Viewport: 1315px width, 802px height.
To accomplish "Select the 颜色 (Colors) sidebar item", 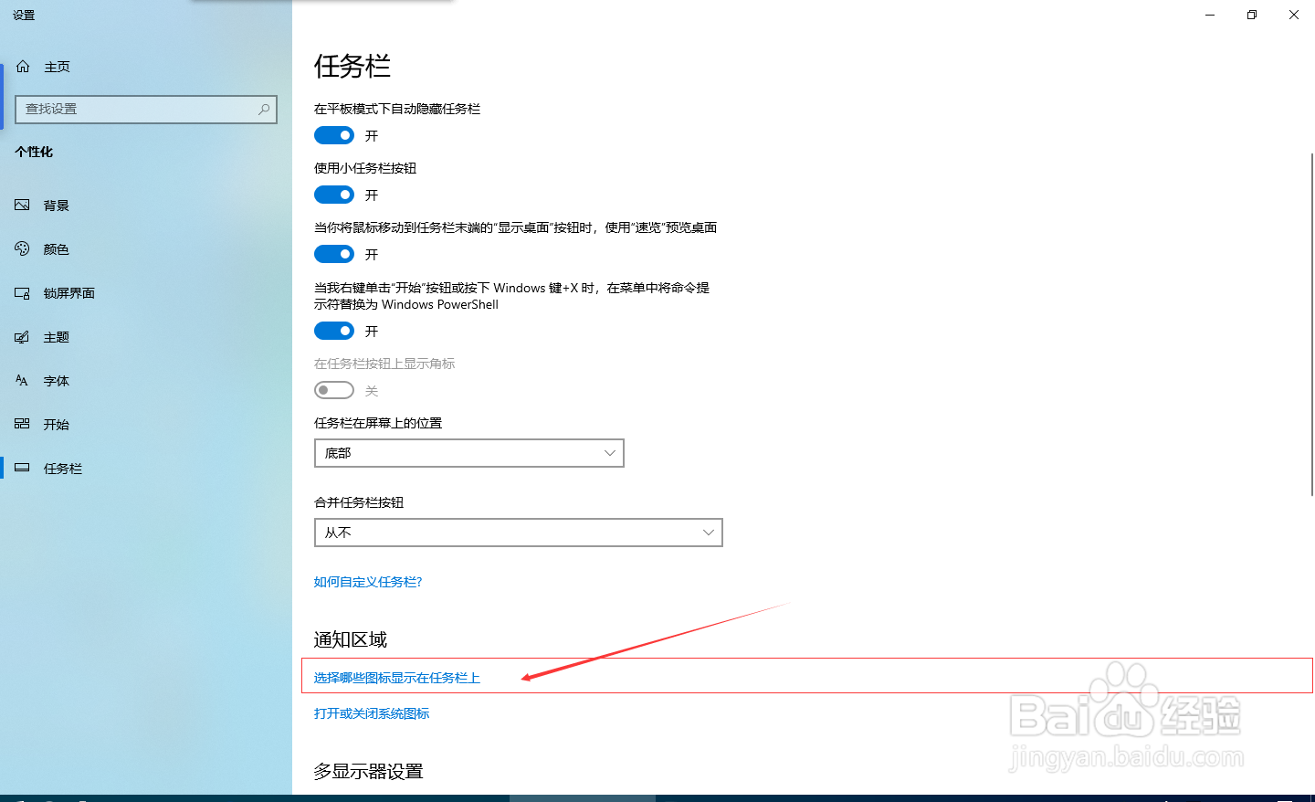I will tap(56, 248).
